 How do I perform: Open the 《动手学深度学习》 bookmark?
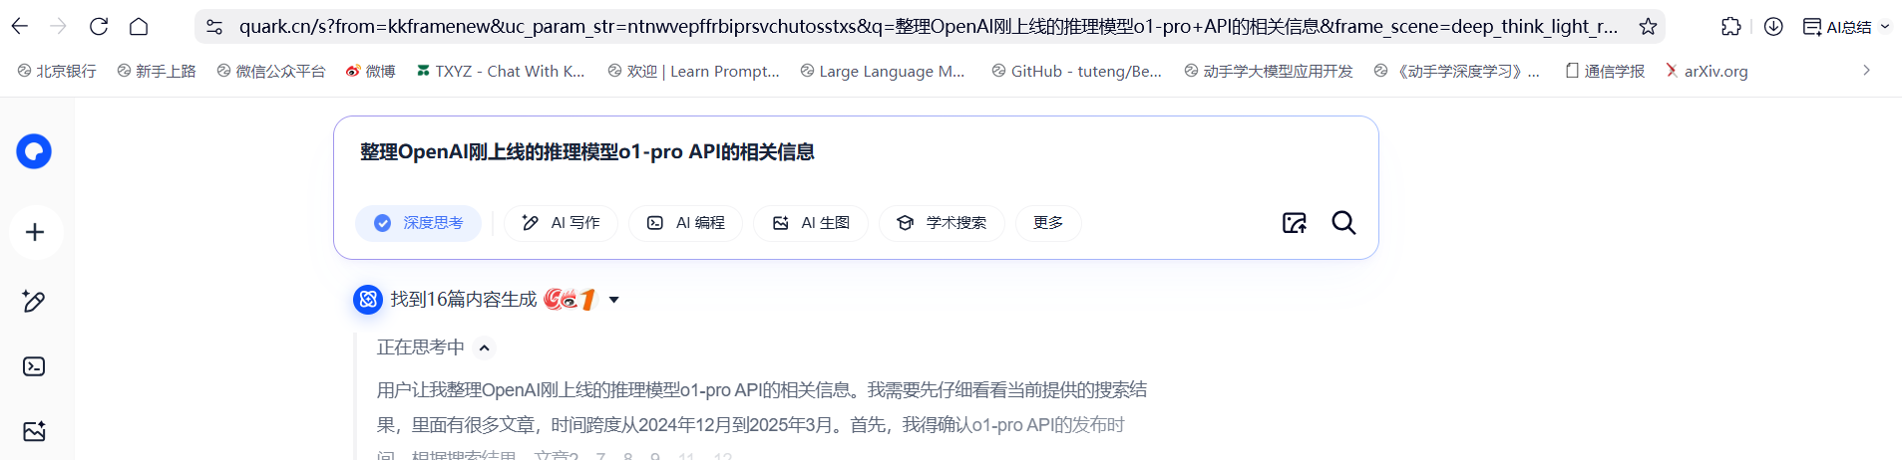point(1457,71)
